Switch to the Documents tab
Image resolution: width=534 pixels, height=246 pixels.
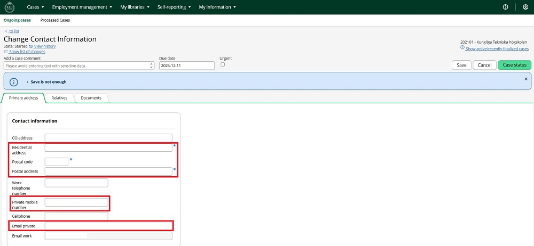(x=91, y=98)
